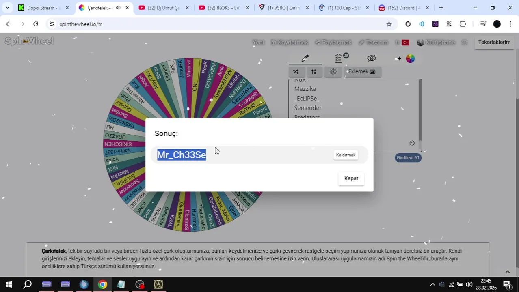Close the Dopci Stream tab
The image size is (519, 292).
click(x=67, y=8)
